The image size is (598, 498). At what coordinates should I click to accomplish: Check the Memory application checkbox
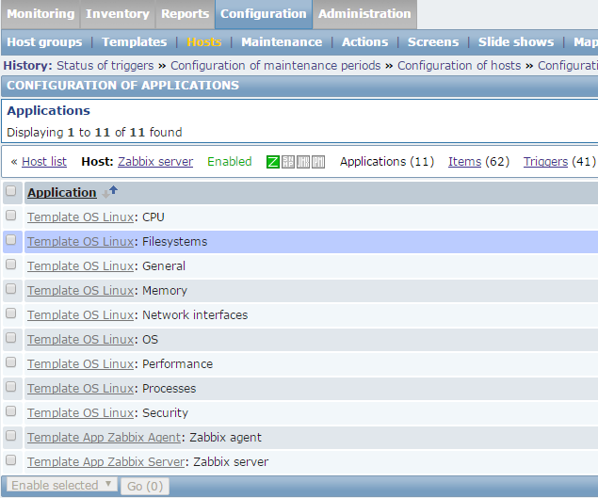(11, 289)
